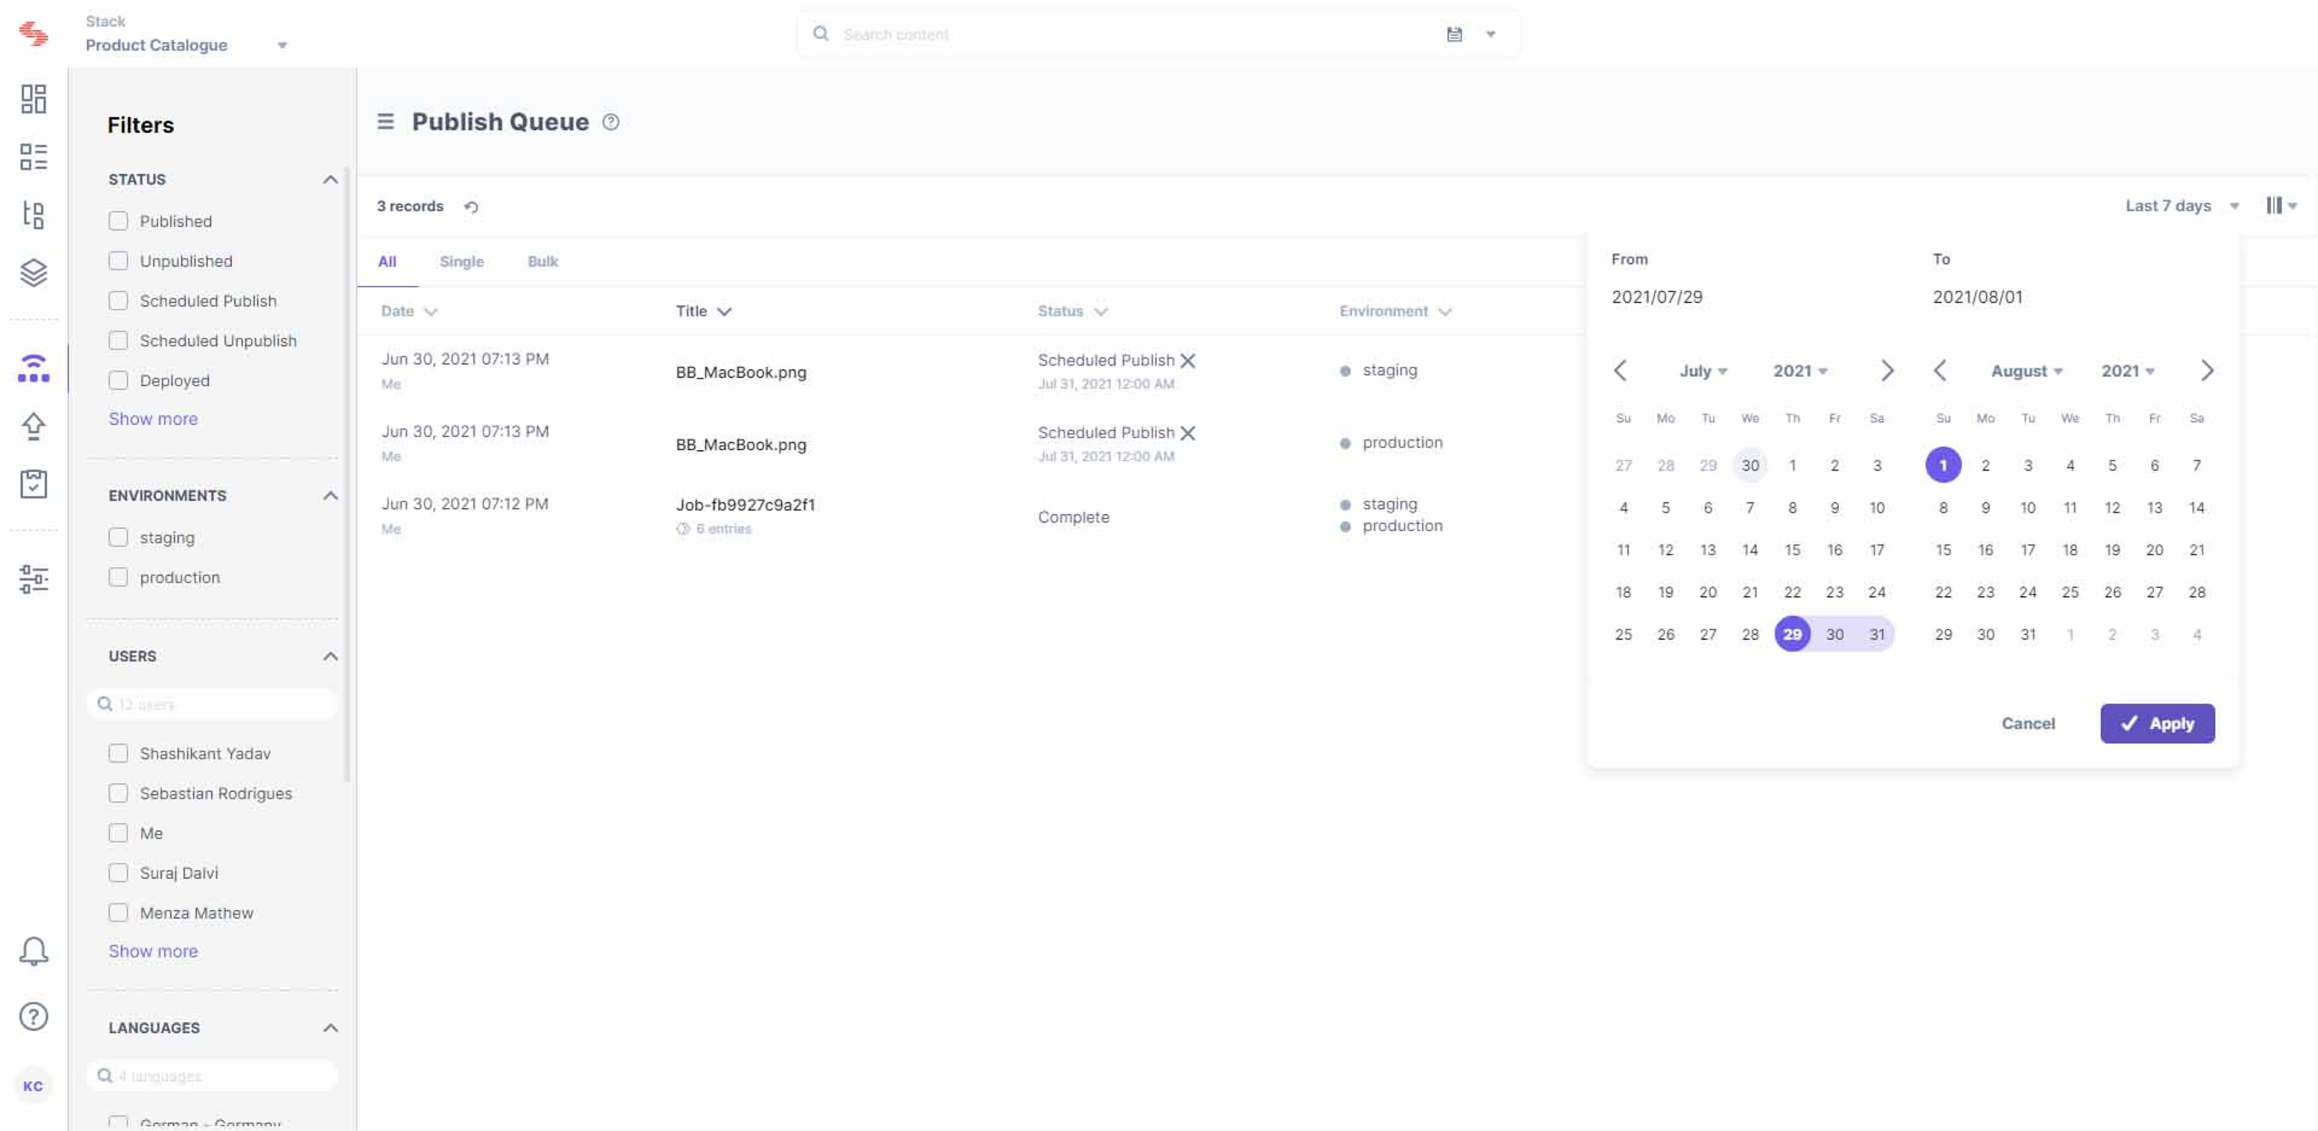The height and width of the screenshot is (1131, 2318).
Task: Open the Dashboard icon in sidebar
Action: pos(33,99)
